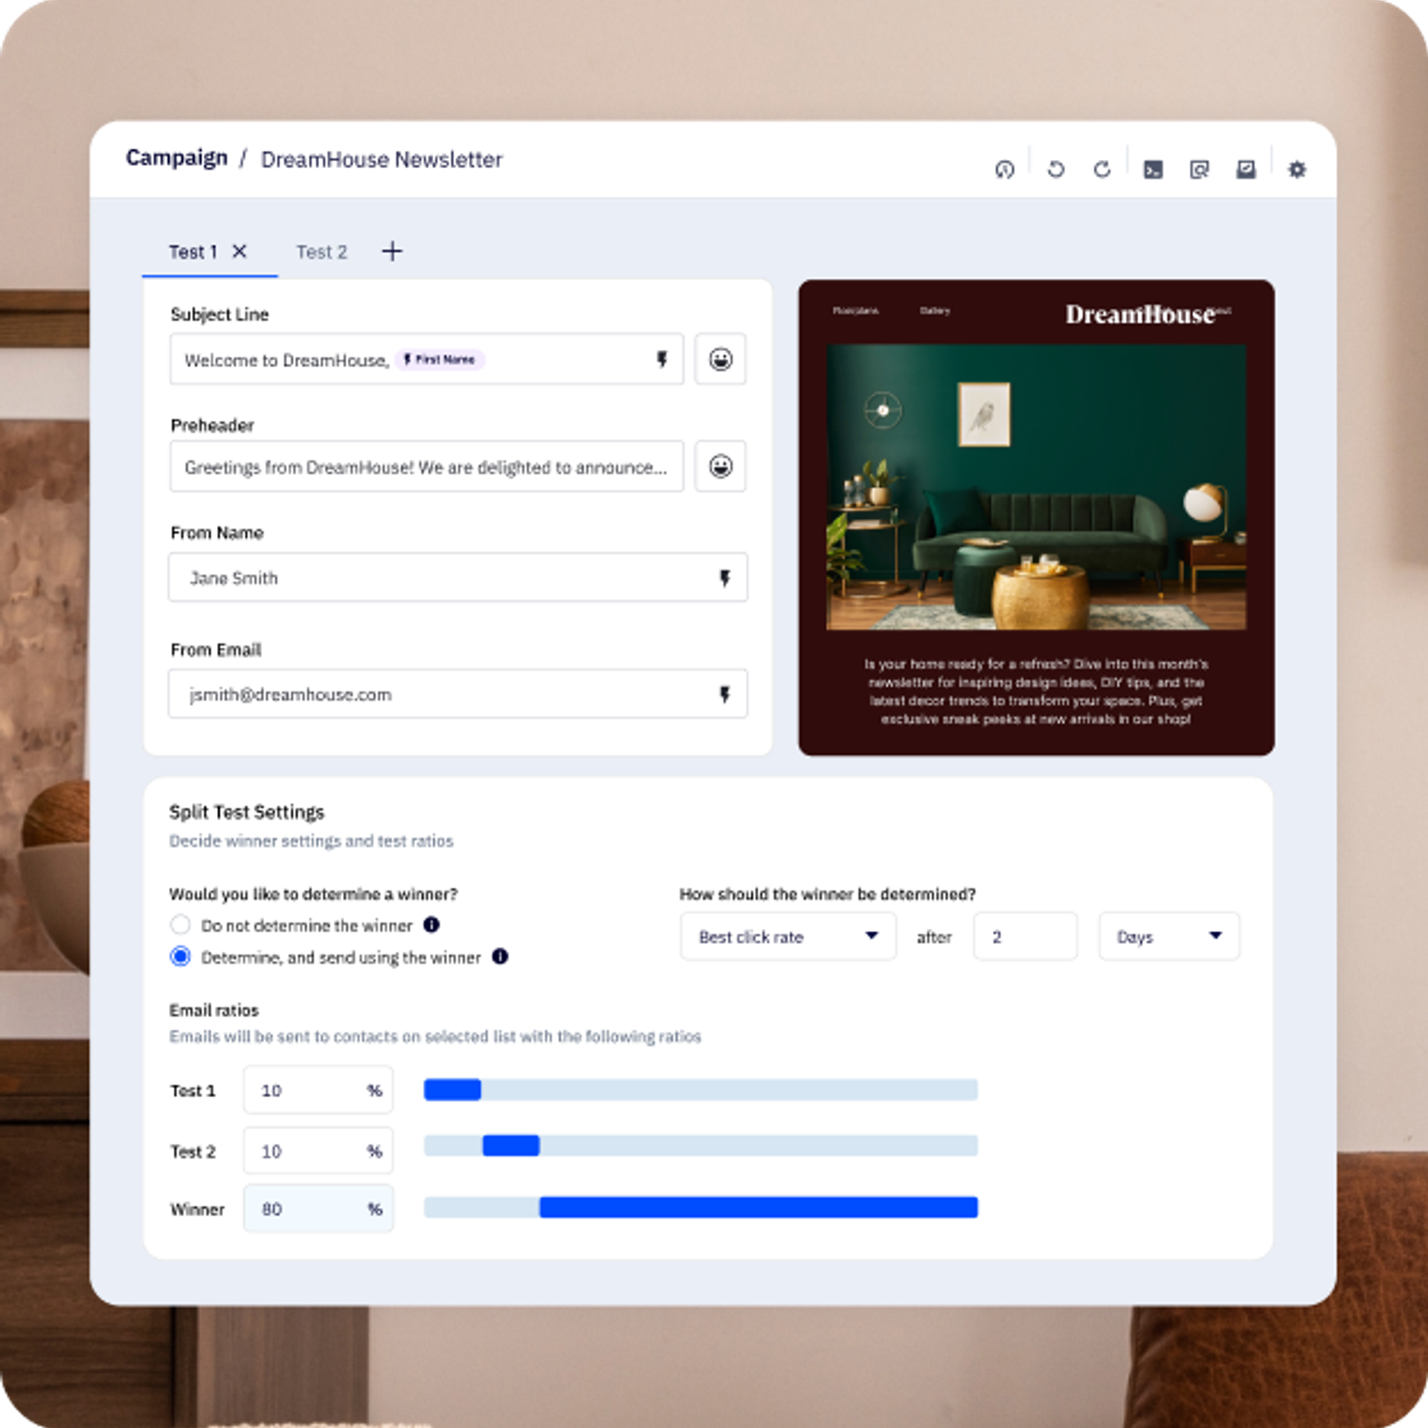Viewport: 1428px width, 1428px height.
Task: Expand the Days unit dropdown
Action: 1168,936
